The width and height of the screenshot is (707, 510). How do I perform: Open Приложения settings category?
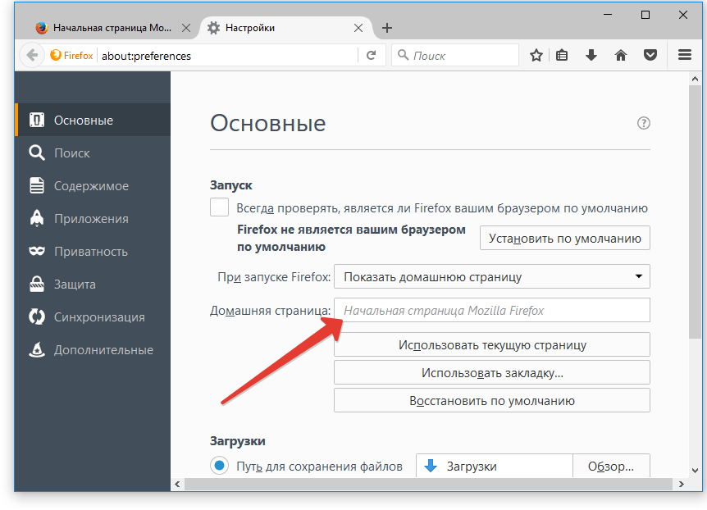(94, 219)
